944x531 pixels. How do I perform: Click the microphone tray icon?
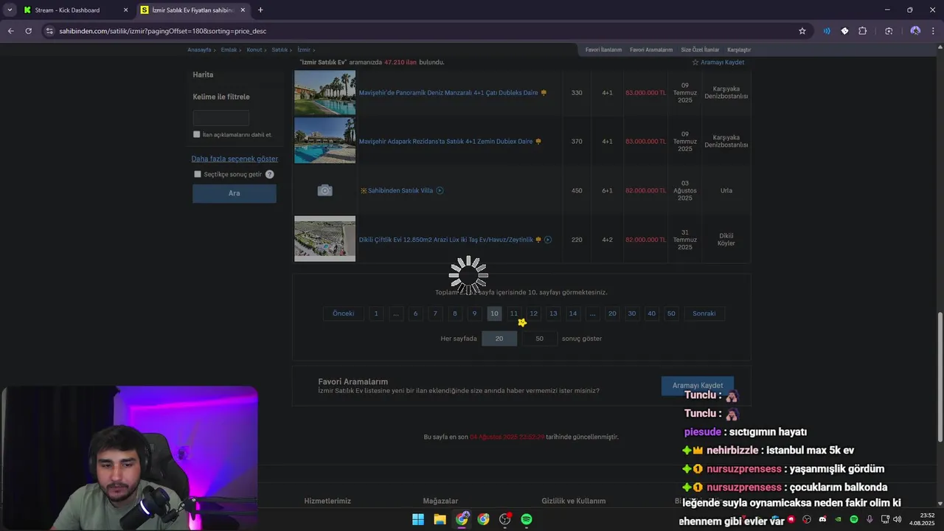[870, 519]
